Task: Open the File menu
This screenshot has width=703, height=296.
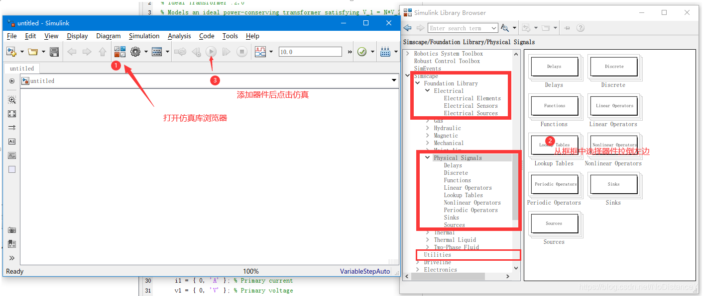Action: tap(12, 36)
